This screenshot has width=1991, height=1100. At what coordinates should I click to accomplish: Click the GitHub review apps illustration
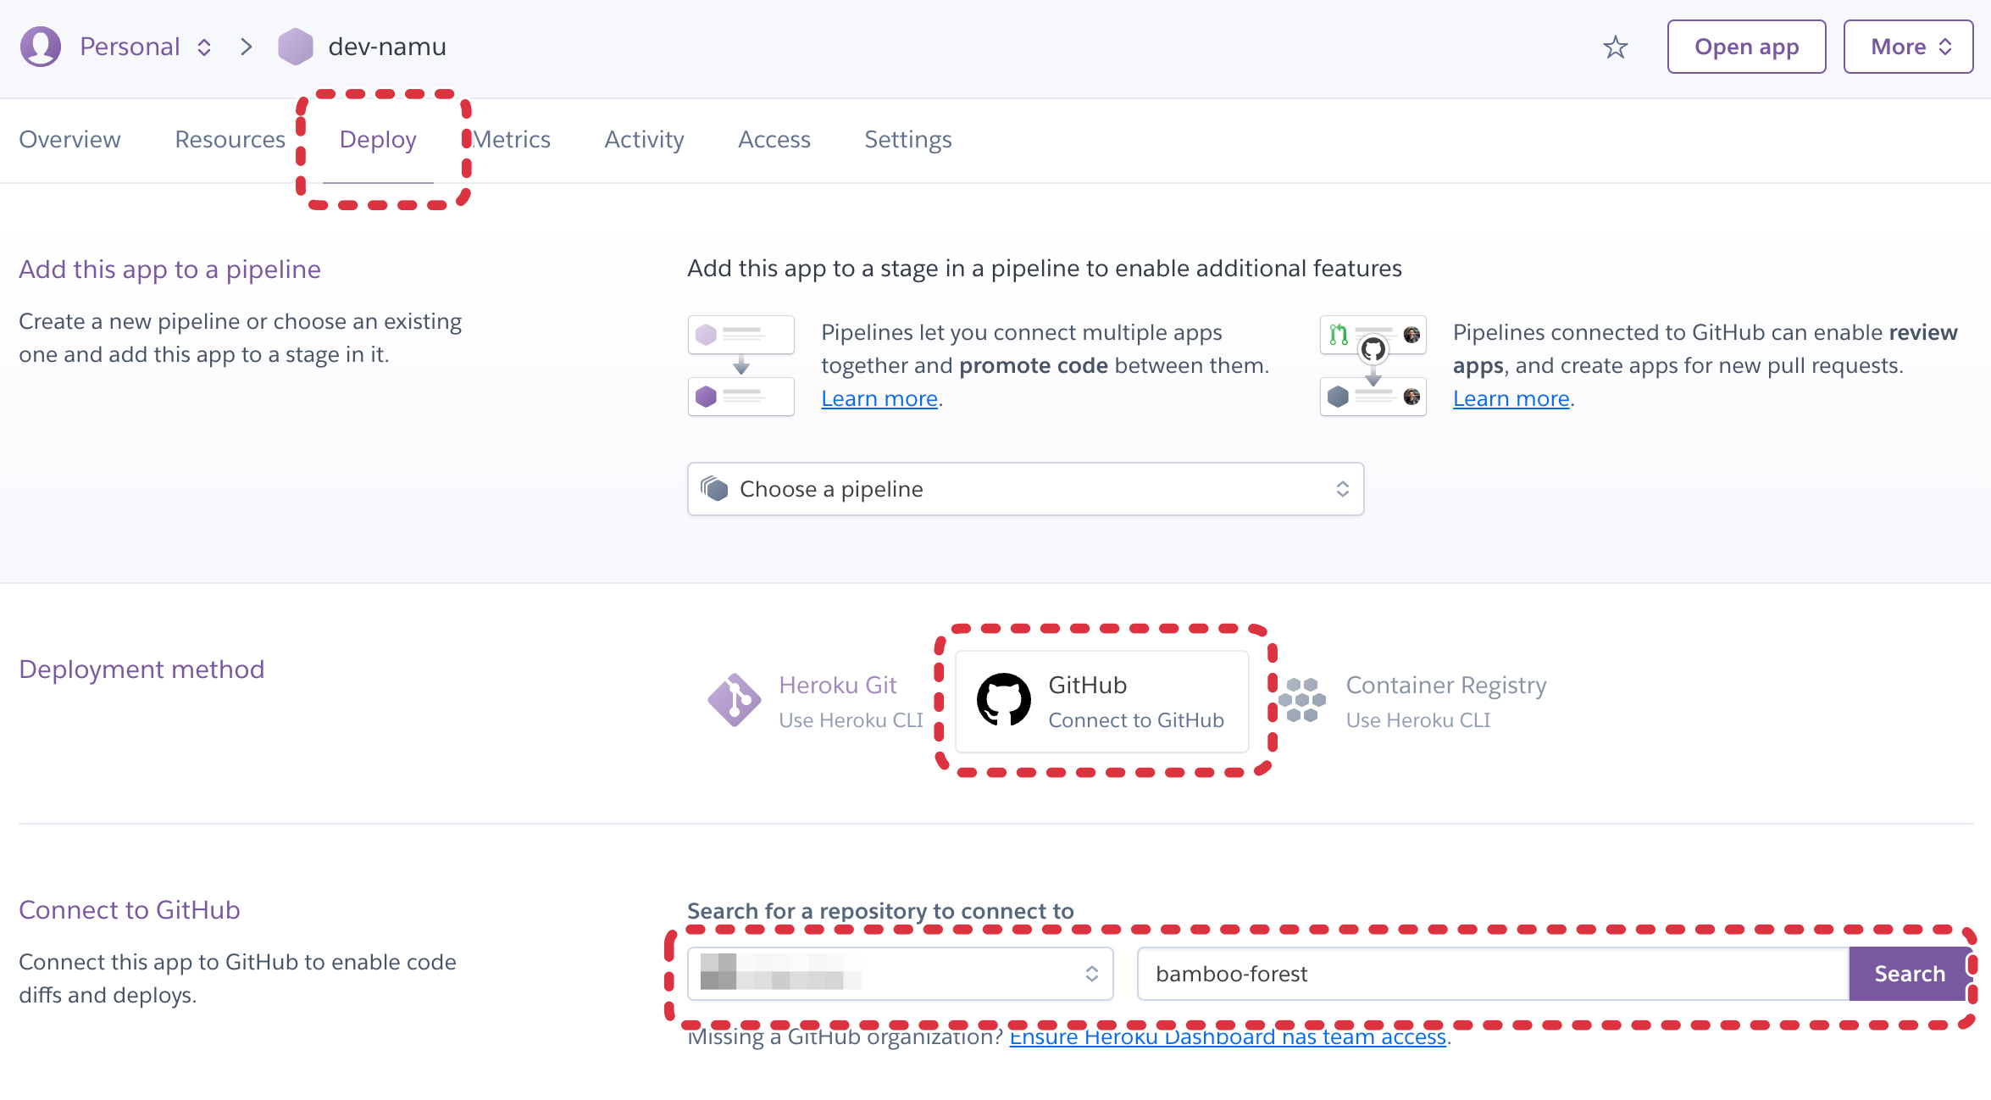pos(1373,365)
